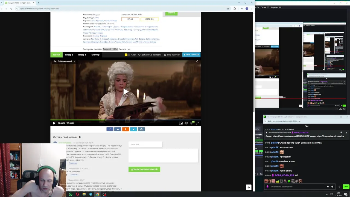Click the comment text area
The height and width of the screenshot is (197, 350).
pyautogui.click(x=163, y=156)
